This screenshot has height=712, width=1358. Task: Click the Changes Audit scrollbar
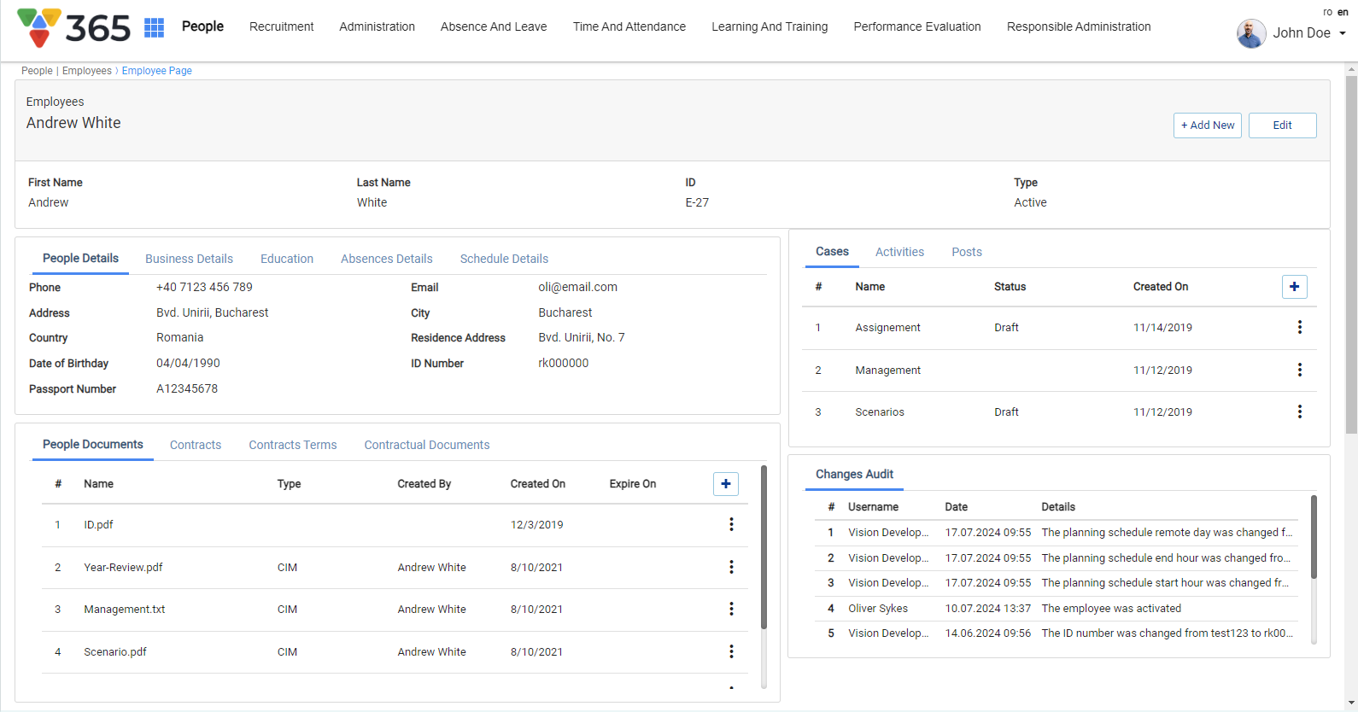(x=1314, y=538)
